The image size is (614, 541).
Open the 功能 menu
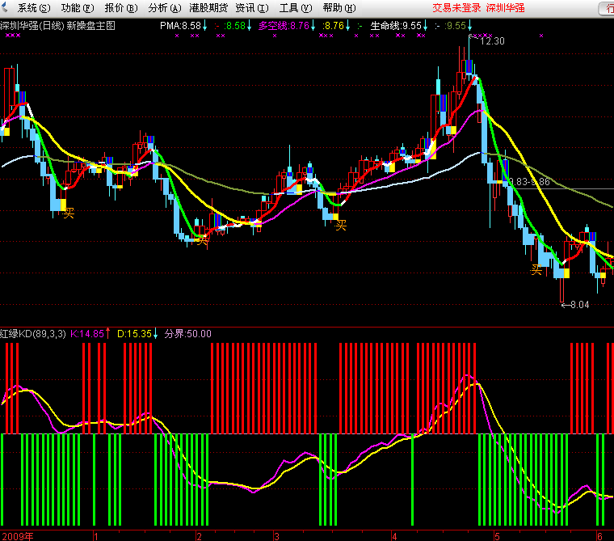pos(77,8)
